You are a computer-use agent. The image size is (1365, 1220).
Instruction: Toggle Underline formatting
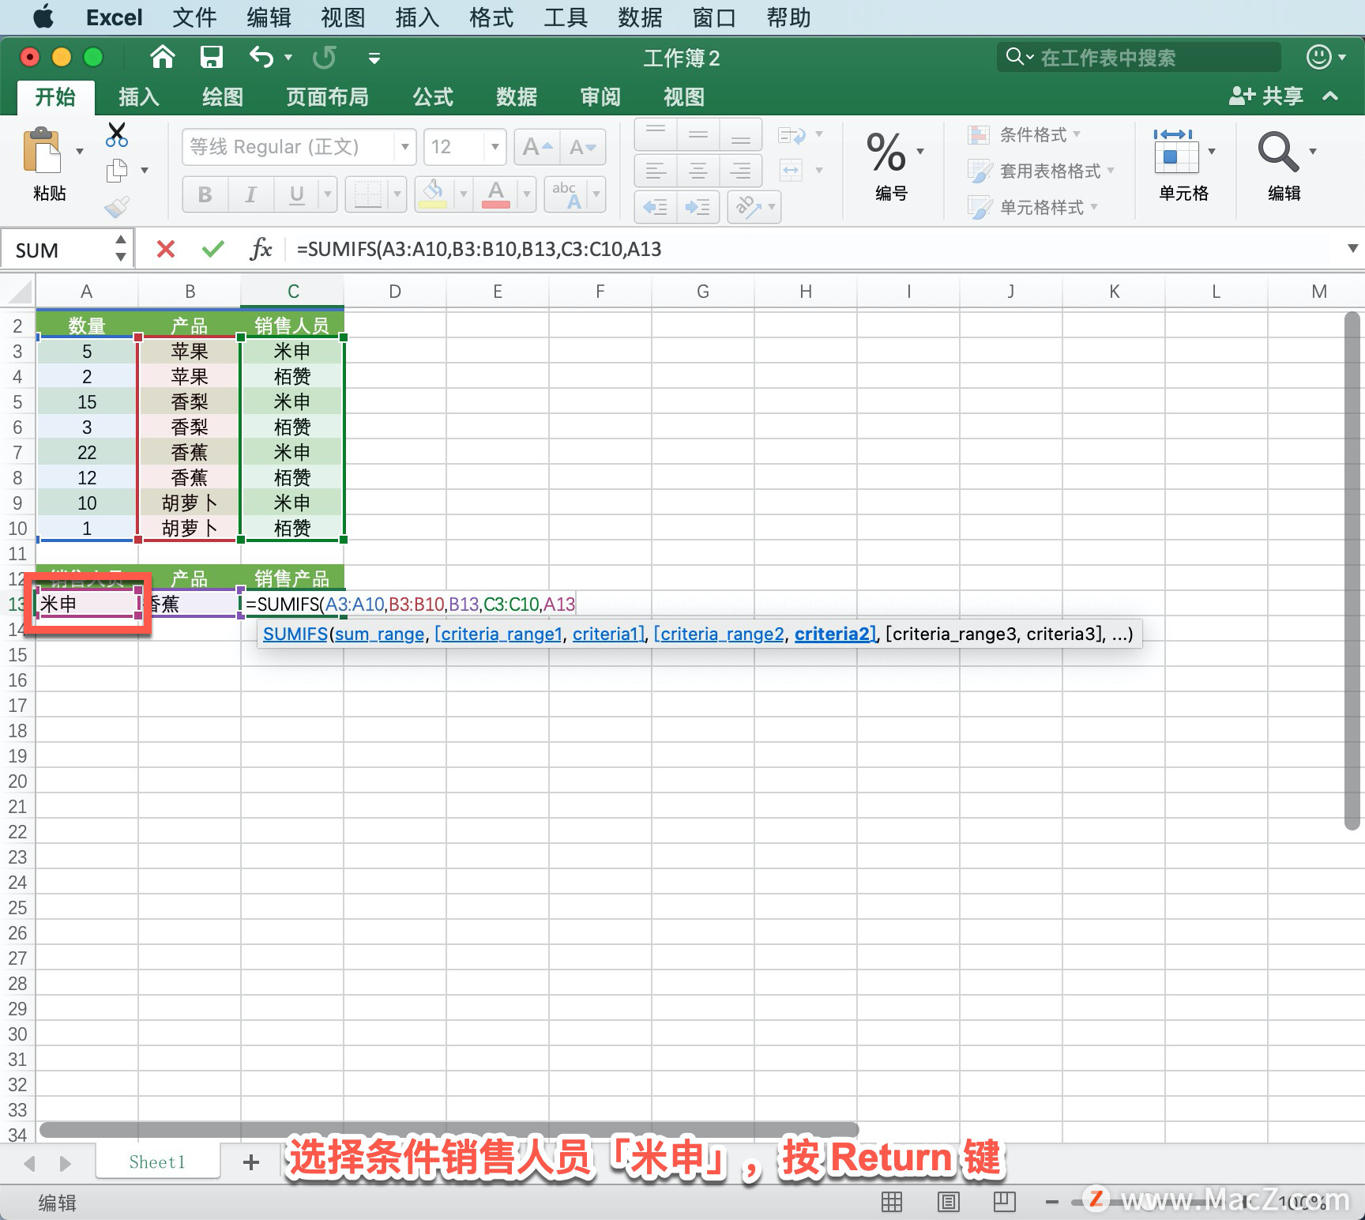[297, 194]
